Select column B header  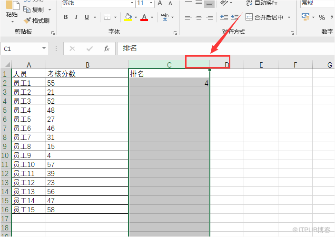(x=88, y=65)
